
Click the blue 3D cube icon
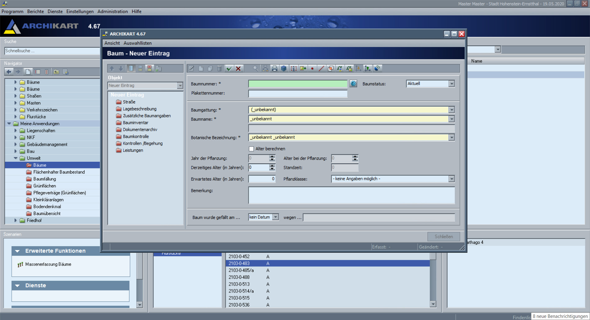point(284,69)
